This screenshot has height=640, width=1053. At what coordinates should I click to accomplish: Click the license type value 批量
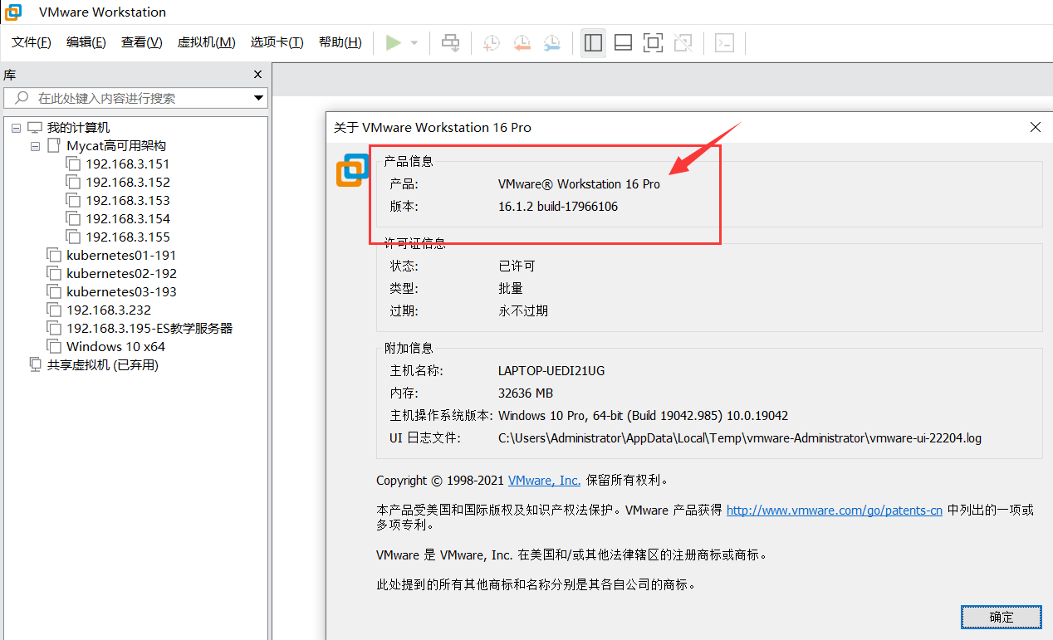coord(511,289)
